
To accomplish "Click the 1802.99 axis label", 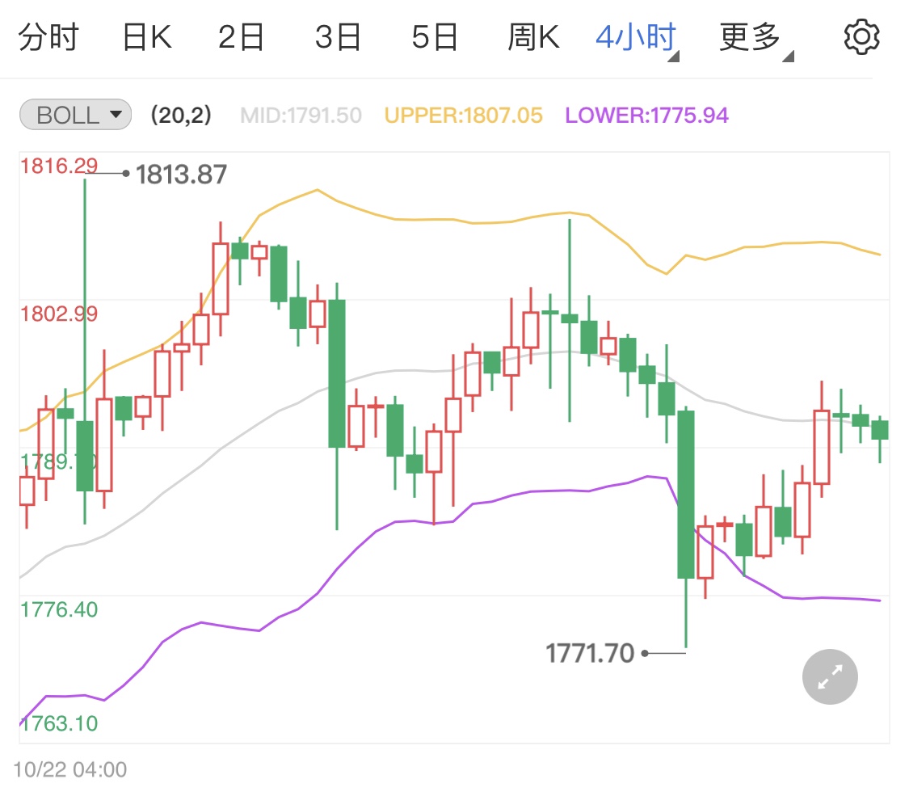I will point(58,314).
